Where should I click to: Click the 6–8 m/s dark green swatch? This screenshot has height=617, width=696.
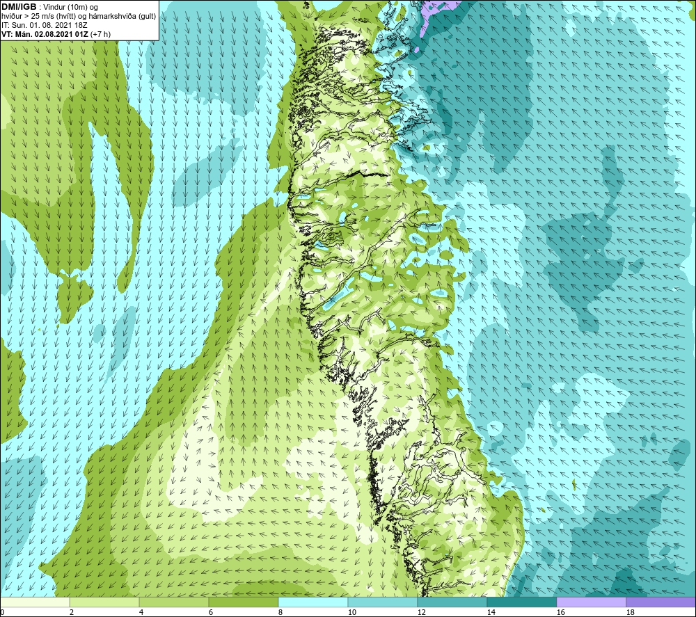(243, 602)
